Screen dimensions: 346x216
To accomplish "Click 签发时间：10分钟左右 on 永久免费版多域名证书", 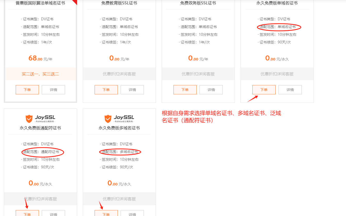I will 119,159.
